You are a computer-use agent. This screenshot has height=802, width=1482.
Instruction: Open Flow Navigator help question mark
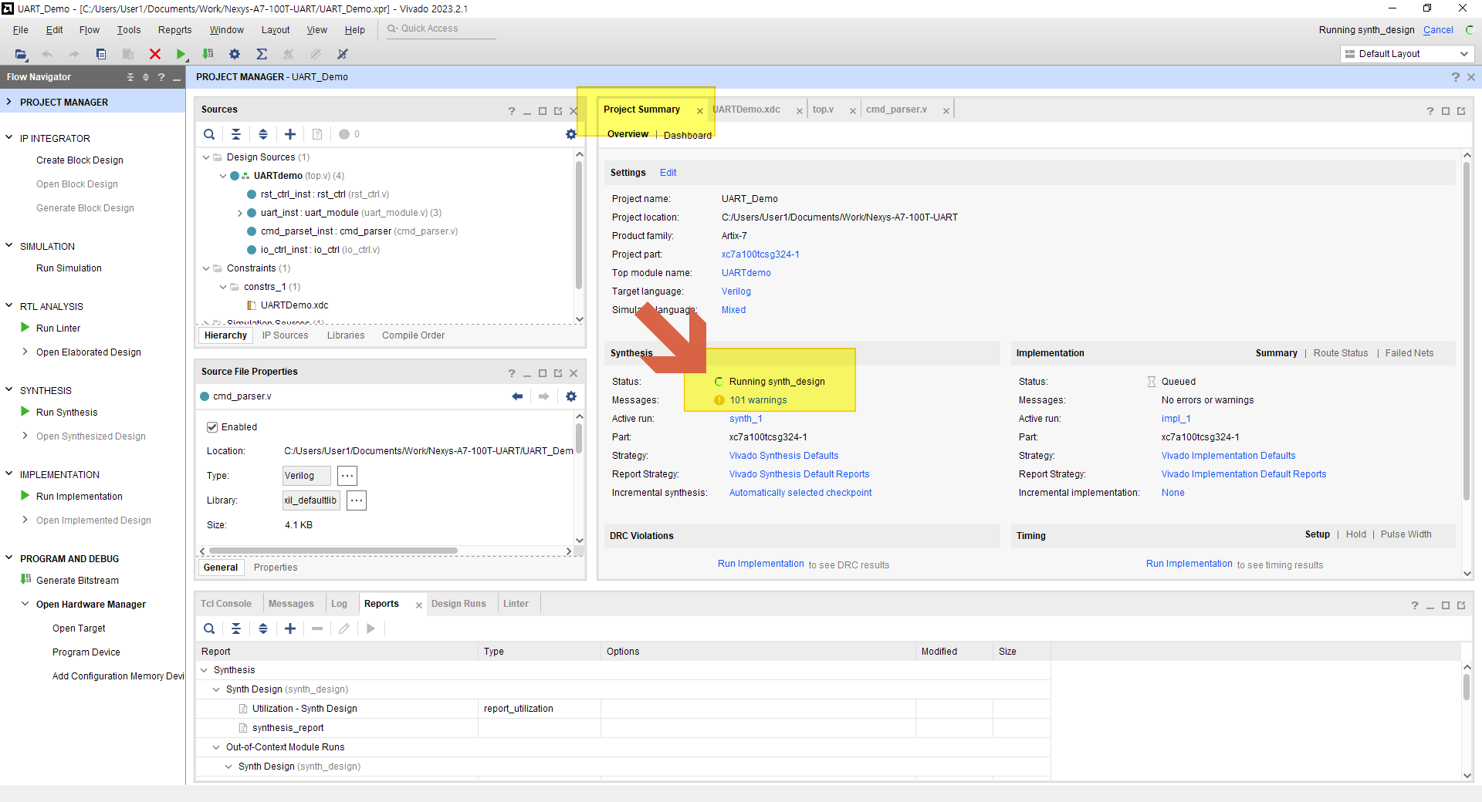tap(161, 77)
